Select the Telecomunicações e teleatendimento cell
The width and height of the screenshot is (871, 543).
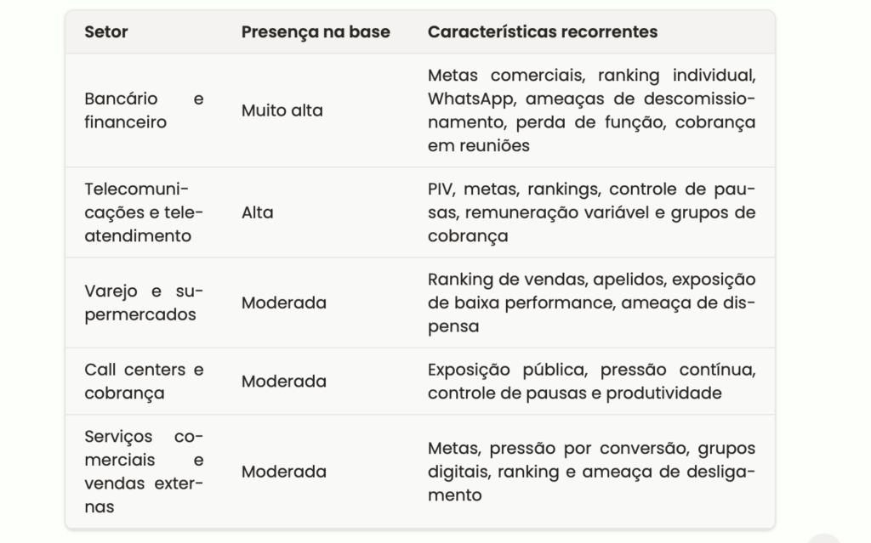coord(144,212)
